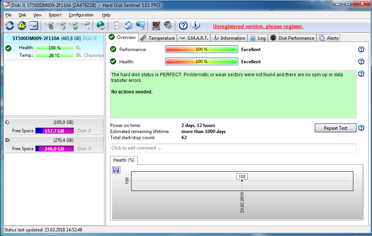Image resolution: width=372 pixels, height=236 pixels.
Task: Click the envelope with blue arrows icon
Action: 128,26
